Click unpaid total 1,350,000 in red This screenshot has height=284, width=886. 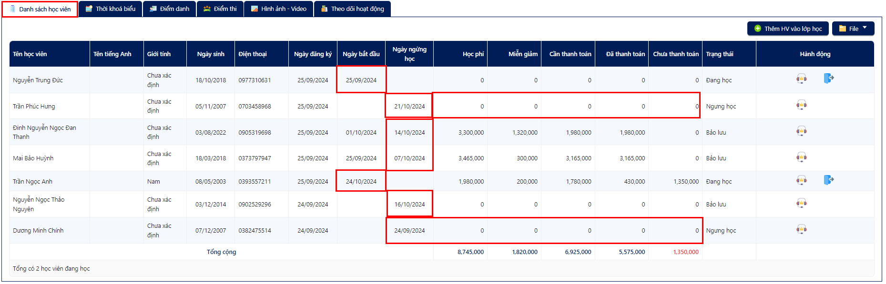coord(686,252)
